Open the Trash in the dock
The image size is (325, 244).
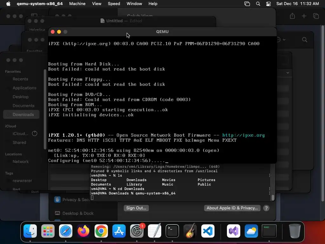pos(295,231)
